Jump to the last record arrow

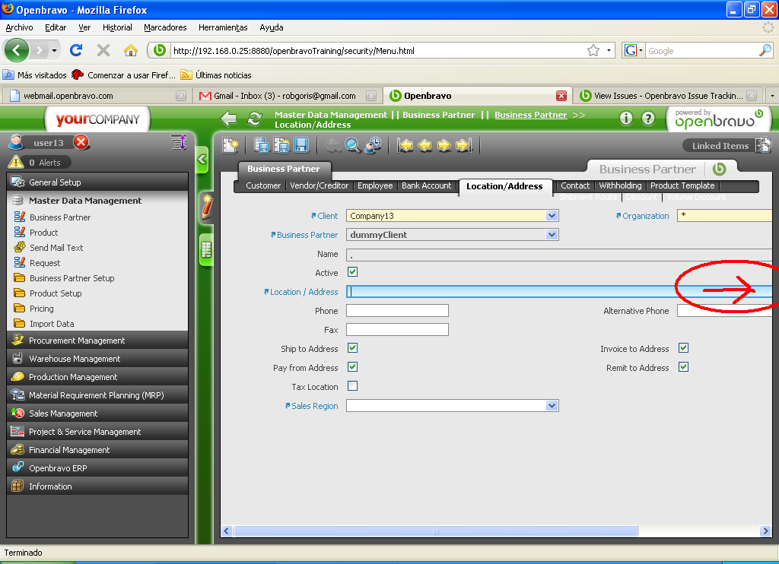(464, 145)
